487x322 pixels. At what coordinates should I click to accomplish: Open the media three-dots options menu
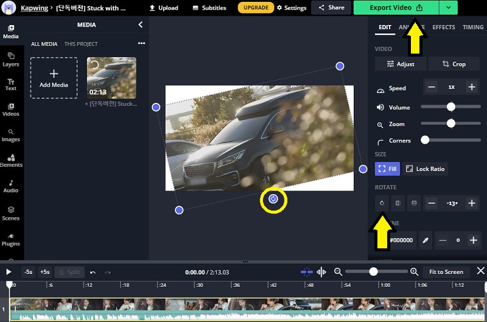[141, 44]
